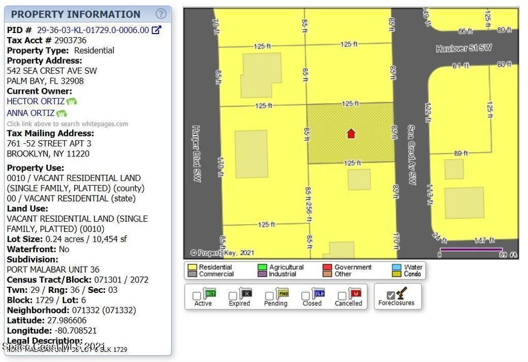Tick the Closed listings checkbox
This screenshot has width=528, height=362.
pyautogui.click(x=306, y=296)
